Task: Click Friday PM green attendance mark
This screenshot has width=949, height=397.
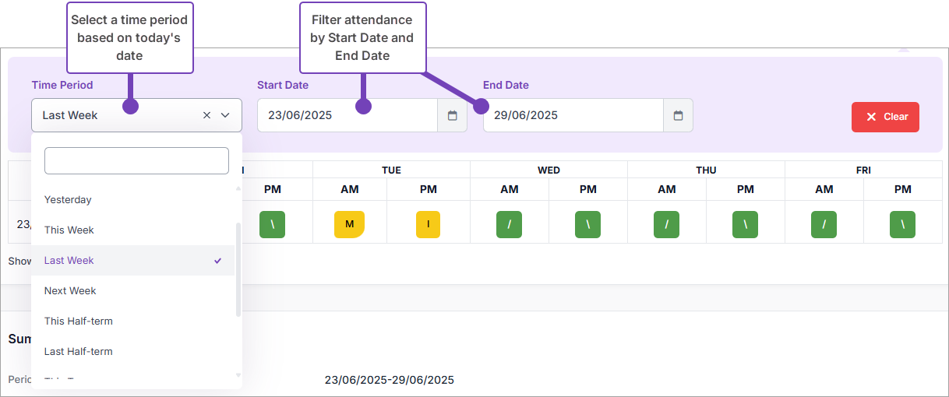Action: tap(902, 224)
